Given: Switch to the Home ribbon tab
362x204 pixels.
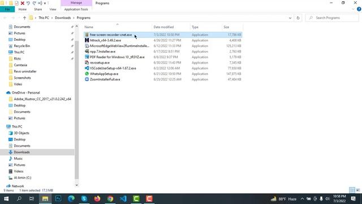Looking at the screenshot, I should (23, 9).
